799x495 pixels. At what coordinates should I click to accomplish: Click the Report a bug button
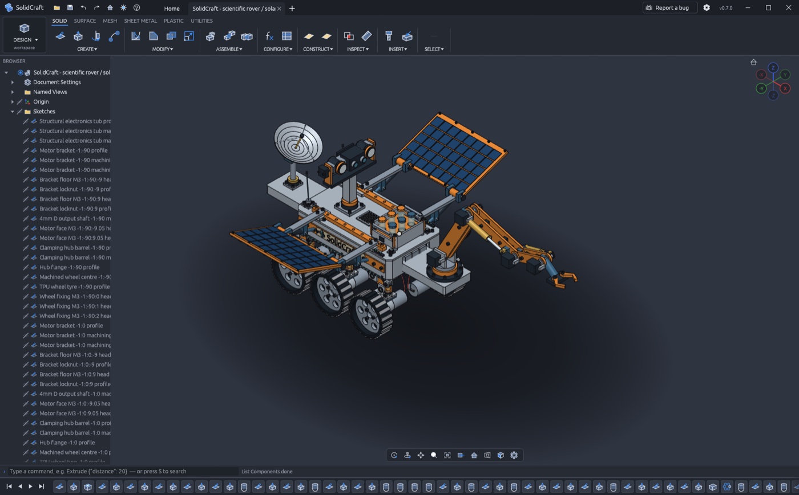click(669, 8)
